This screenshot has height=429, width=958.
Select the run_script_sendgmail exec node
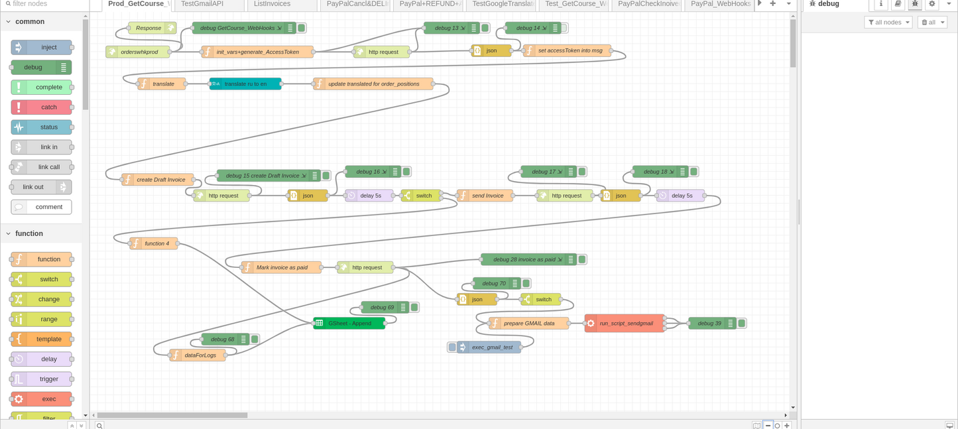tap(625, 324)
